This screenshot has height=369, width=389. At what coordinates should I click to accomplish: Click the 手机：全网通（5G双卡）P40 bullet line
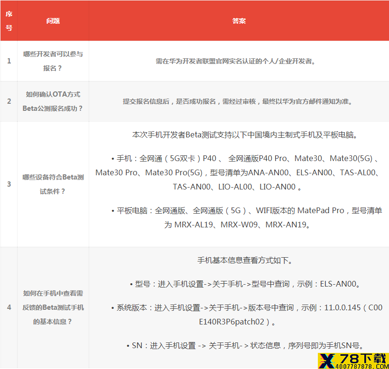[x=245, y=159]
